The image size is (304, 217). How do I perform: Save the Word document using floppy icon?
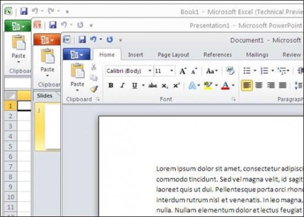pyautogui.click(x=82, y=40)
